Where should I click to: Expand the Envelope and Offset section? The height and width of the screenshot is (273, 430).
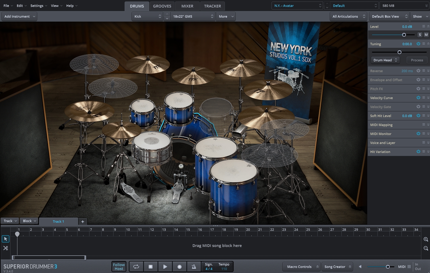tap(428, 80)
